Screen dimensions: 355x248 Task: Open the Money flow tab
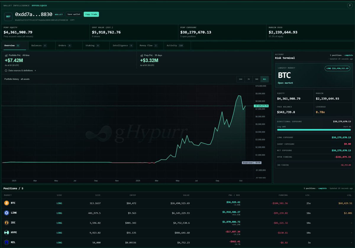(x=150, y=46)
